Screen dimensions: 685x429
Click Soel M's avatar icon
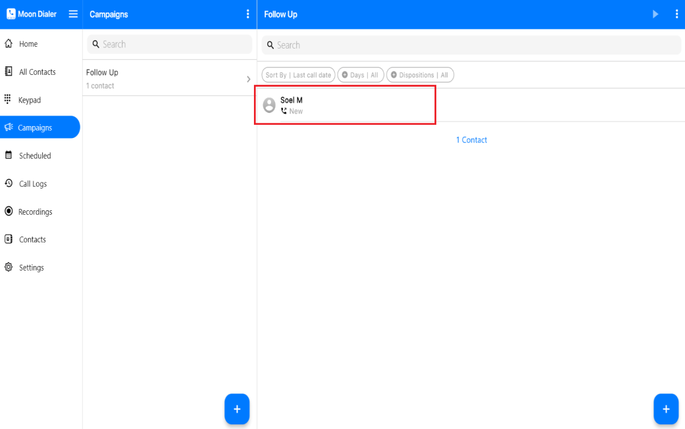click(269, 105)
